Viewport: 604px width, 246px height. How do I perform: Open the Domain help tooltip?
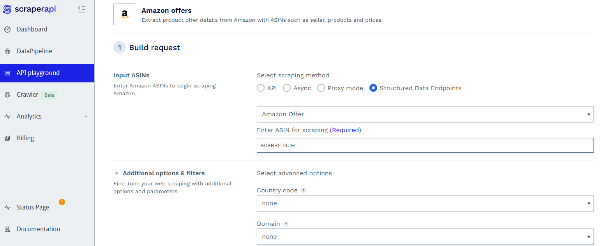[x=286, y=223]
